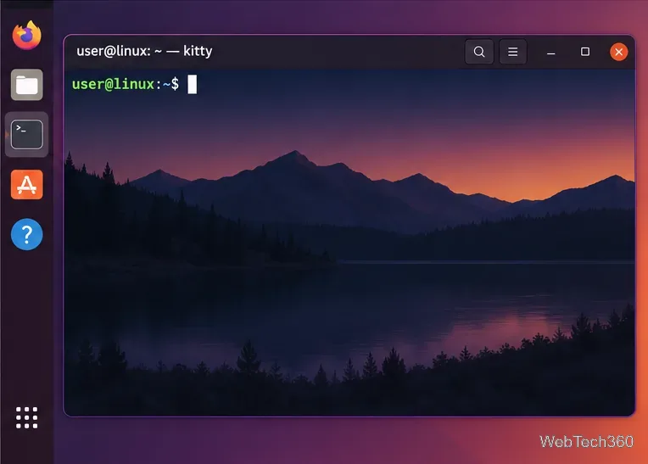Show applications grid at dock bottom
Viewport: 648px width, 464px height.
coord(27,417)
